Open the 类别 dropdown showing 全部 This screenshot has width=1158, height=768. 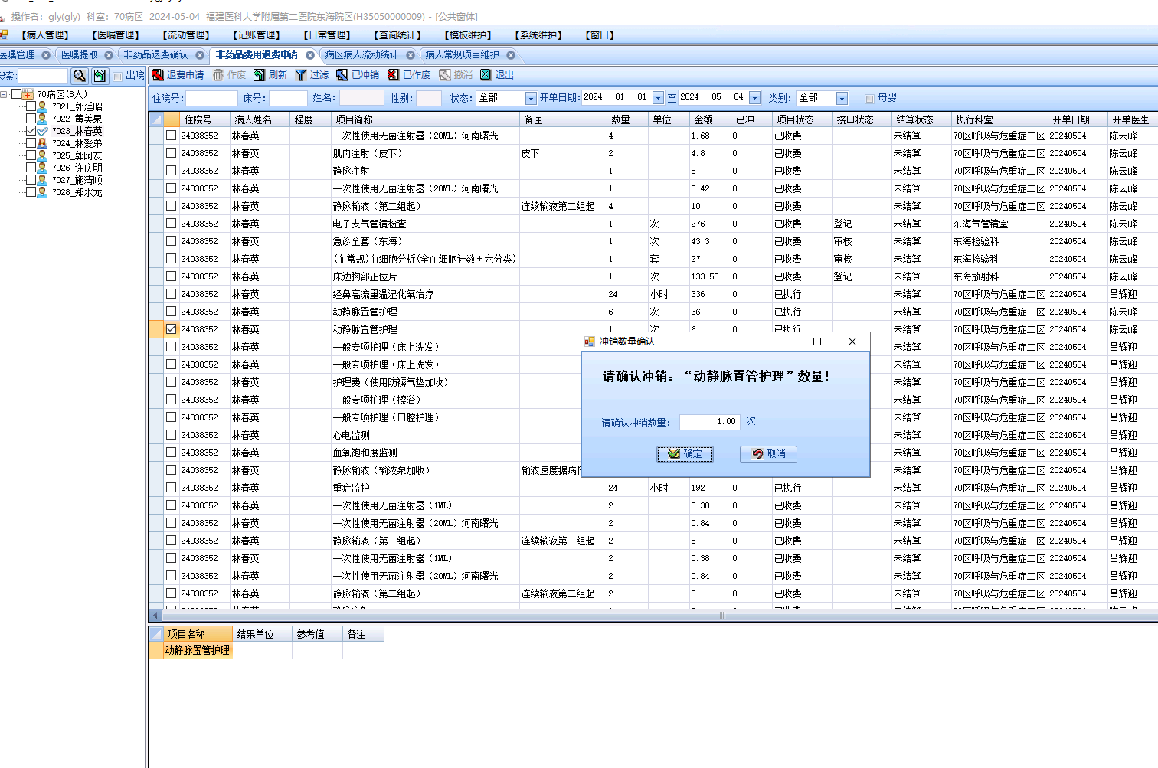point(842,98)
